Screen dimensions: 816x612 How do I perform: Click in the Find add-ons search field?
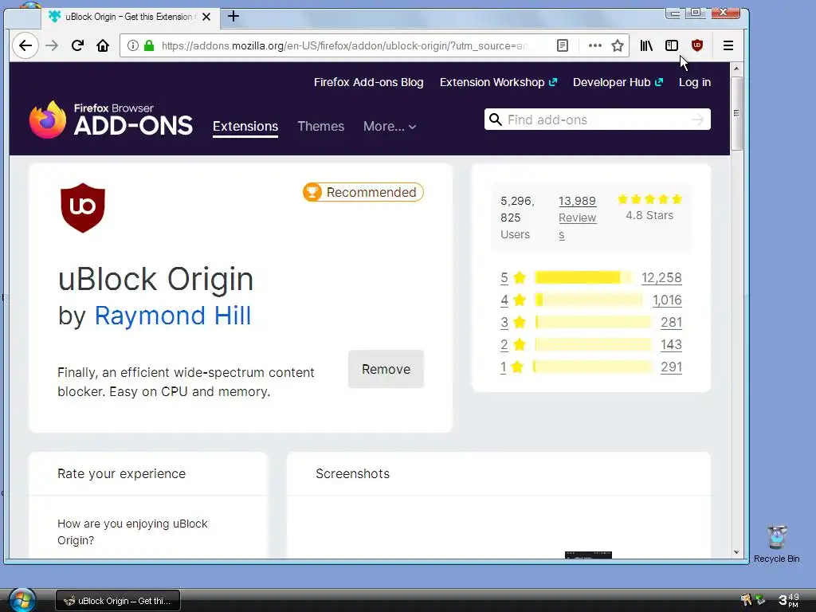(x=597, y=120)
